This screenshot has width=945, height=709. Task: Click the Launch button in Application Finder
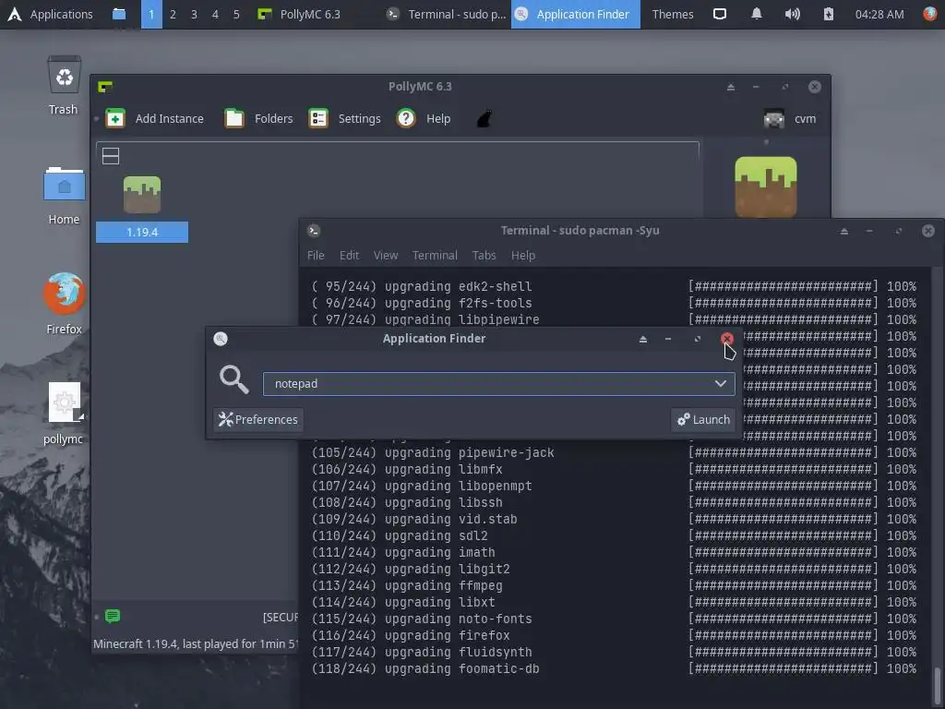703,420
